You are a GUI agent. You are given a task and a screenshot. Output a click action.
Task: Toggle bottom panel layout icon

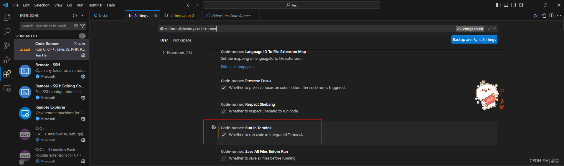506,5
